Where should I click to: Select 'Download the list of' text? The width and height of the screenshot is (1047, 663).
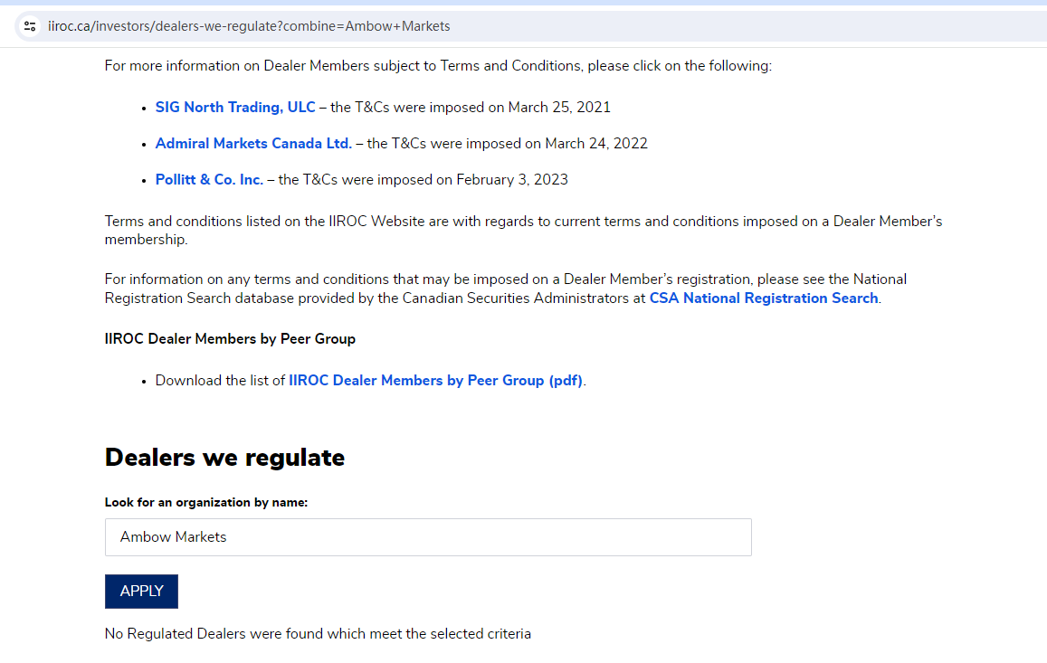[220, 381]
